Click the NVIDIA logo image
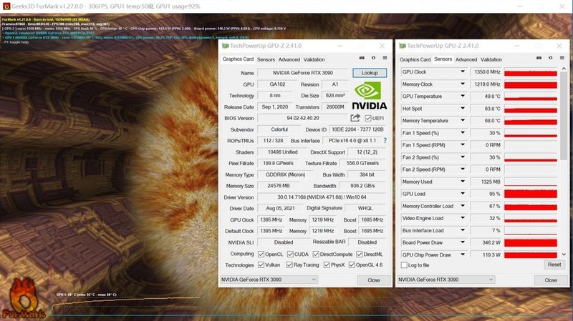This screenshot has width=573, height=321. 369,96
